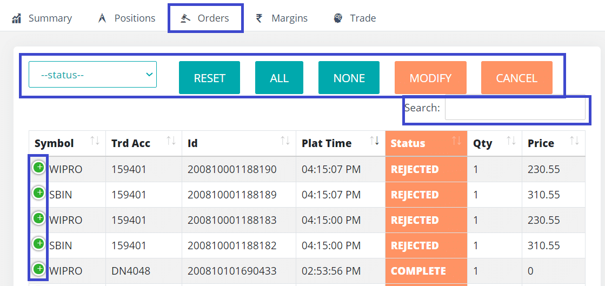The width and height of the screenshot is (605, 286).
Task: Expand WIPRO order 200810001188190 row
Action: coord(38,168)
